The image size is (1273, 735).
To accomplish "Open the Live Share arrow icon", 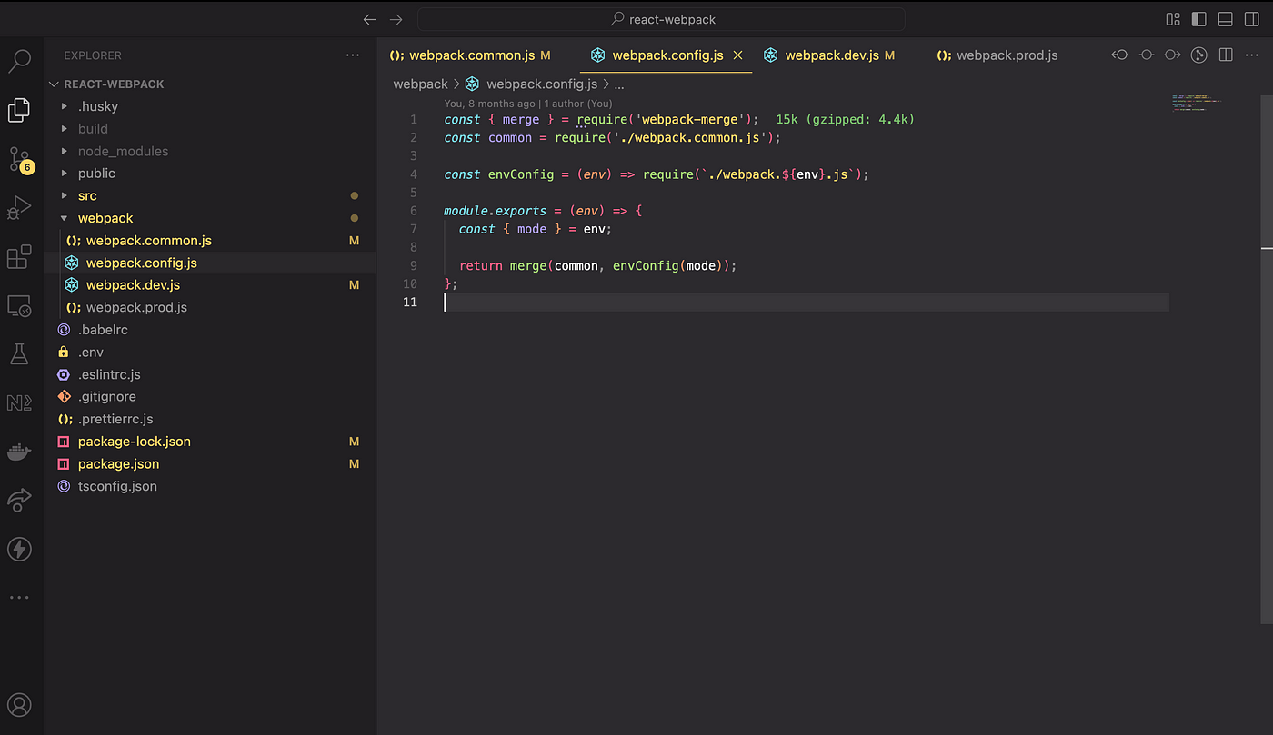I will [x=19, y=500].
